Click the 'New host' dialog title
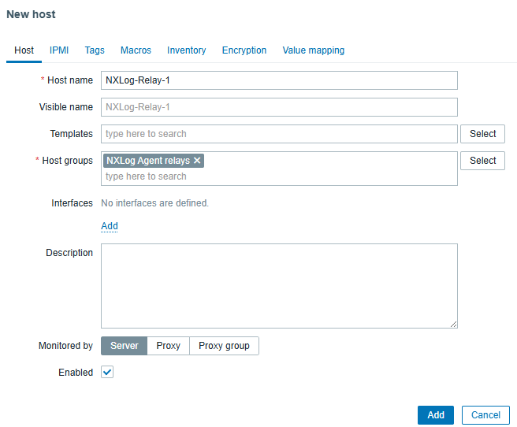The image size is (517, 427). click(31, 14)
